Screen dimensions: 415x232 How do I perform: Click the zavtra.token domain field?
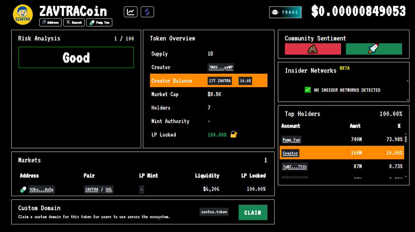point(214,212)
